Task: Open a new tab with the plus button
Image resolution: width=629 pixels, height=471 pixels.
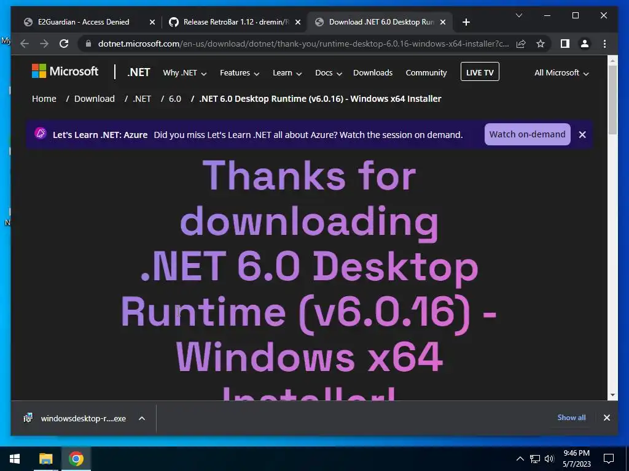Action: [x=466, y=22]
